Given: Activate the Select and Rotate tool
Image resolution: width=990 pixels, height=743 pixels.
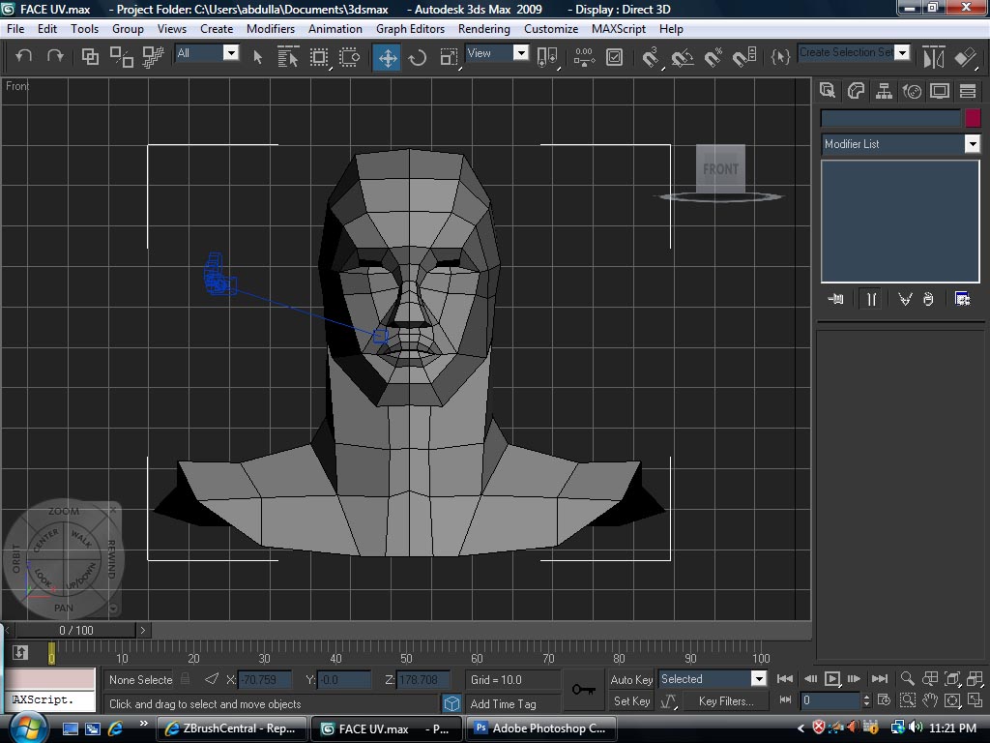Looking at the screenshot, I should coord(418,58).
